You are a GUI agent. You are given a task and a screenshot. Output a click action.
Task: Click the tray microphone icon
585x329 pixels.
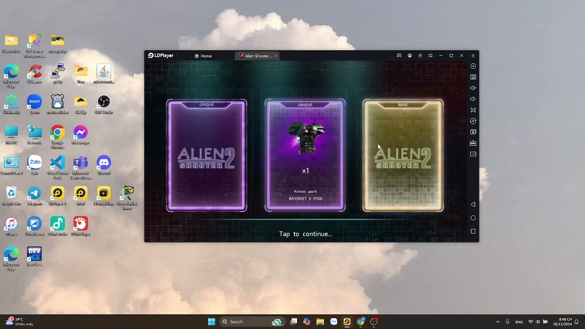pyautogui.click(x=507, y=322)
